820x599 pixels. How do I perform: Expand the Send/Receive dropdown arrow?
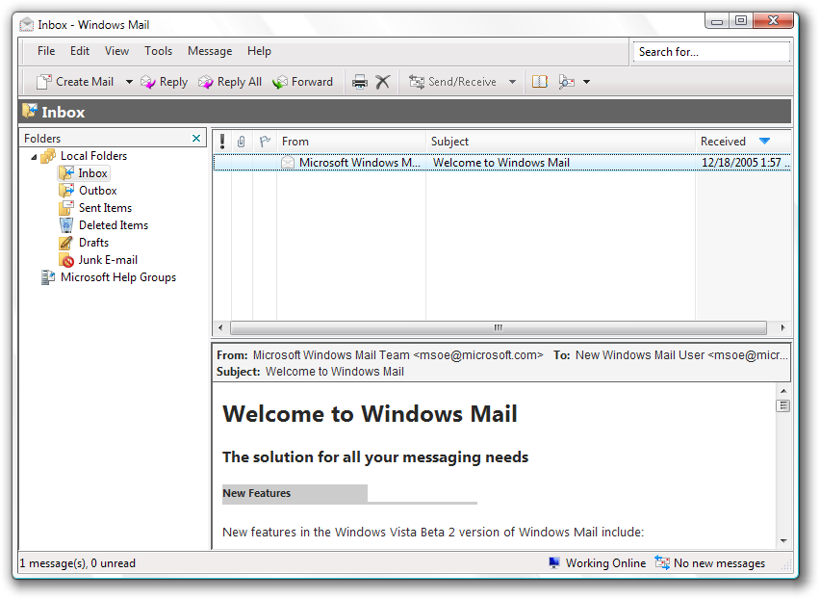click(512, 82)
